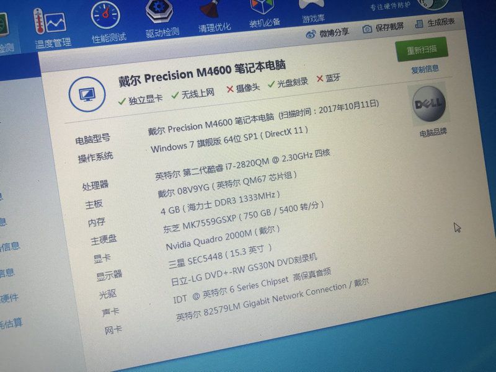Click the 处理器 row label
The height and width of the screenshot is (372, 496).
click(95, 185)
